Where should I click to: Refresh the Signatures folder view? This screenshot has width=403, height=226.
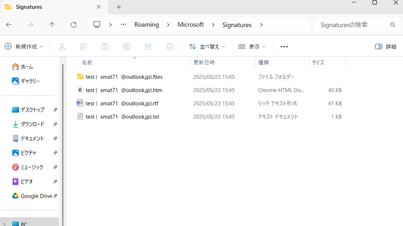74,25
